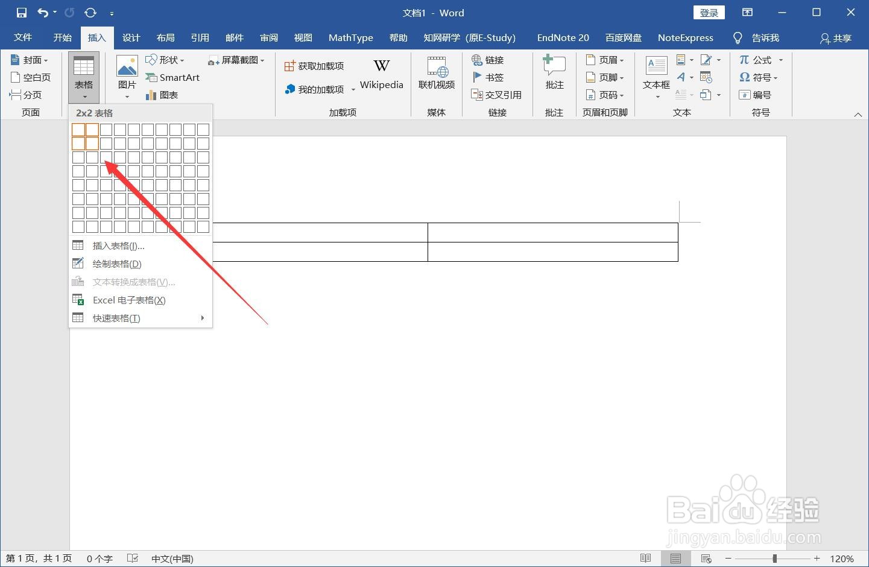Image resolution: width=869 pixels, height=567 pixels.
Task: Insert a Number (编号)
Action: click(x=755, y=95)
